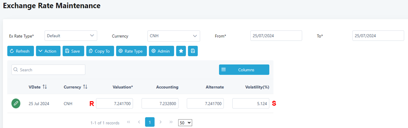
Task: Open the Admin menu button
Action: pos(161,51)
